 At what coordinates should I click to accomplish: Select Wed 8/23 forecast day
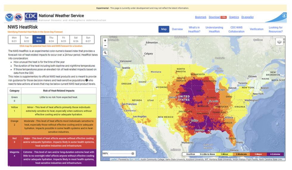click(x=39, y=40)
